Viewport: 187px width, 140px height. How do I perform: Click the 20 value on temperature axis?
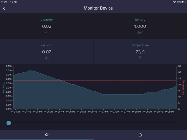pyautogui.click(x=180, y=85)
